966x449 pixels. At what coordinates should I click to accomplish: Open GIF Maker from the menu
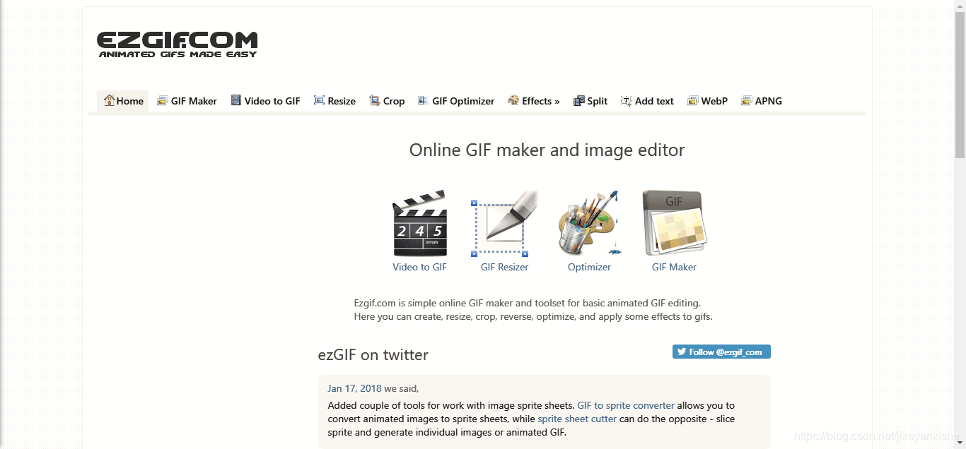[x=187, y=101]
